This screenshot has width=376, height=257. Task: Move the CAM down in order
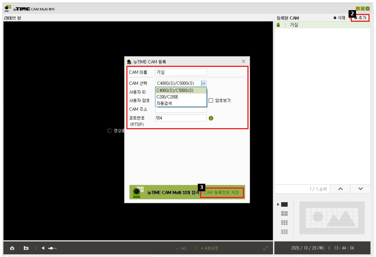click(x=361, y=189)
